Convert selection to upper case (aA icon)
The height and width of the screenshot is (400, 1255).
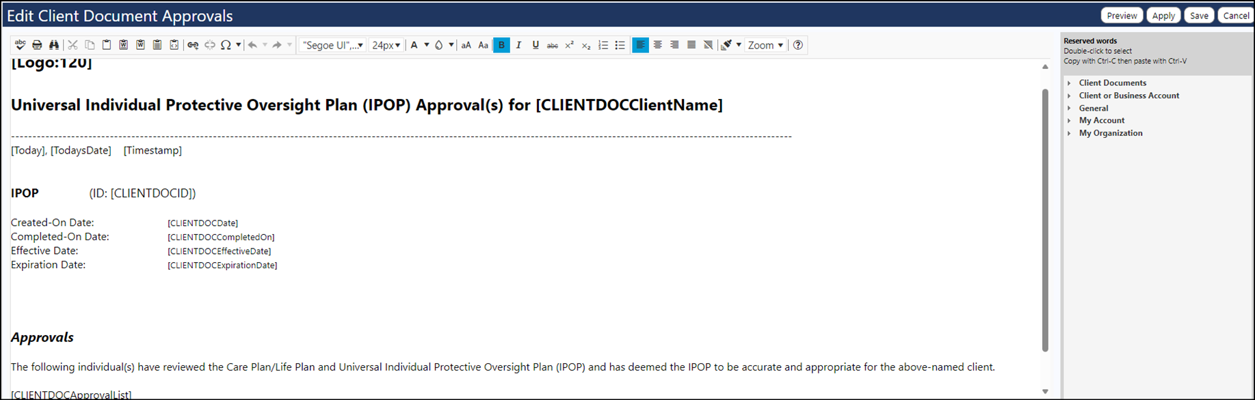pyautogui.click(x=466, y=45)
